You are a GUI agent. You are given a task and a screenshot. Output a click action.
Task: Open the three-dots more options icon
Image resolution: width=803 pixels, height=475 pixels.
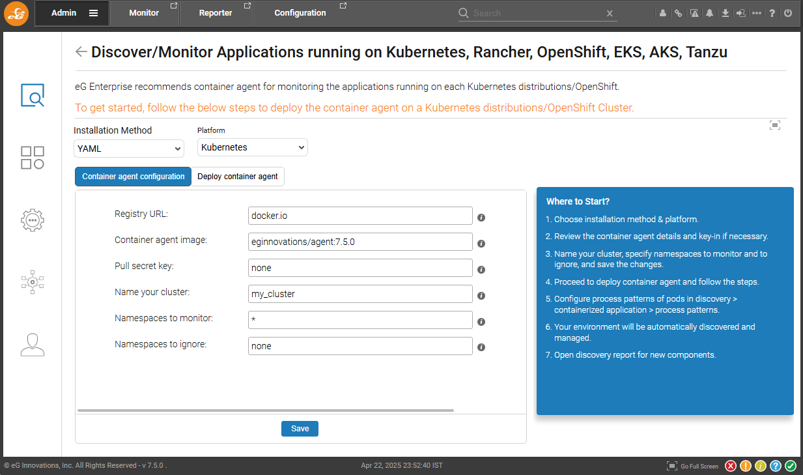757,13
